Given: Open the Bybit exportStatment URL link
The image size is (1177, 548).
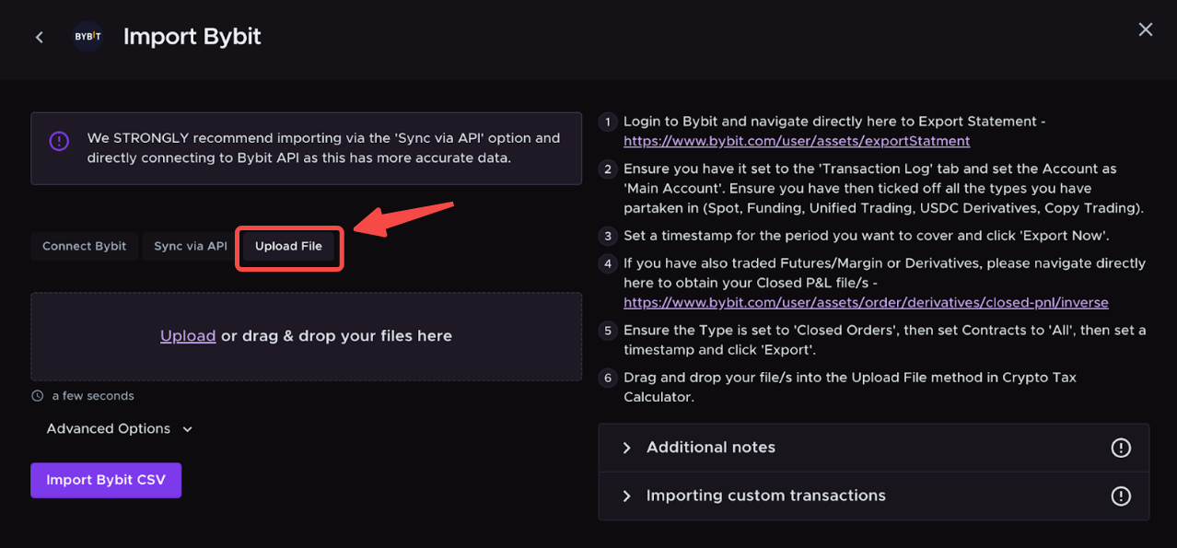Looking at the screenshot, I should tap(796, 142).
